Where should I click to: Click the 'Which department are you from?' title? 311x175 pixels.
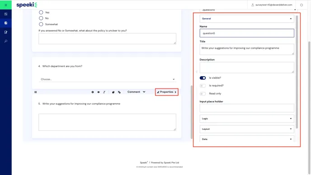62,66
